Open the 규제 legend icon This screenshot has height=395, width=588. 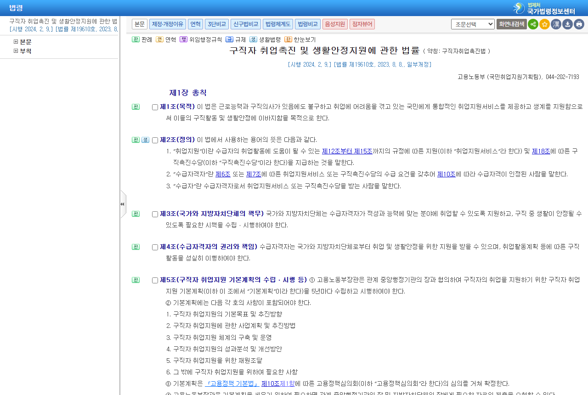click(229, 39)
